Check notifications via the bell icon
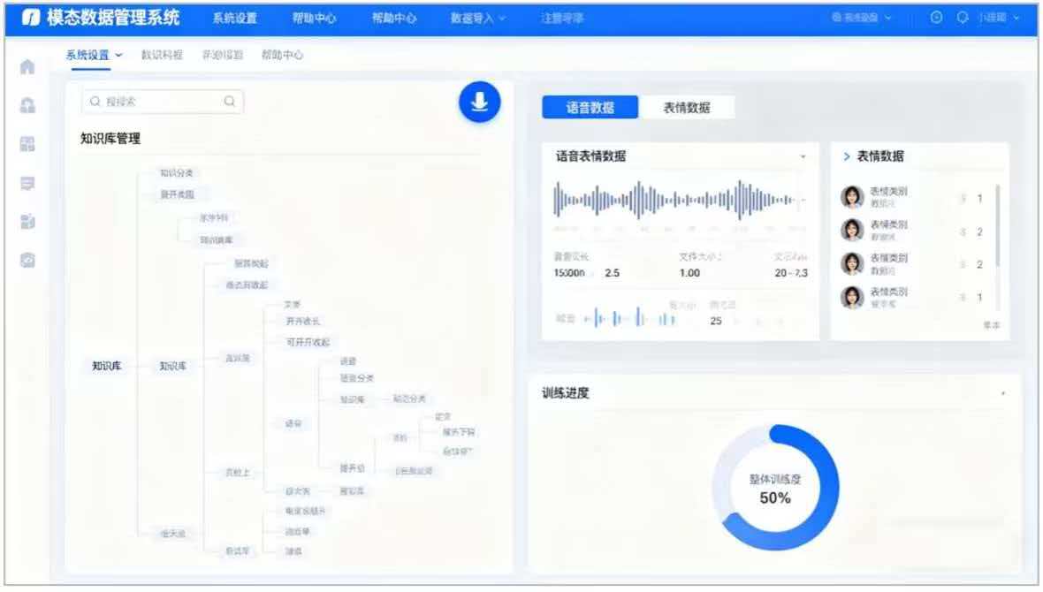 tap(963, 17)
